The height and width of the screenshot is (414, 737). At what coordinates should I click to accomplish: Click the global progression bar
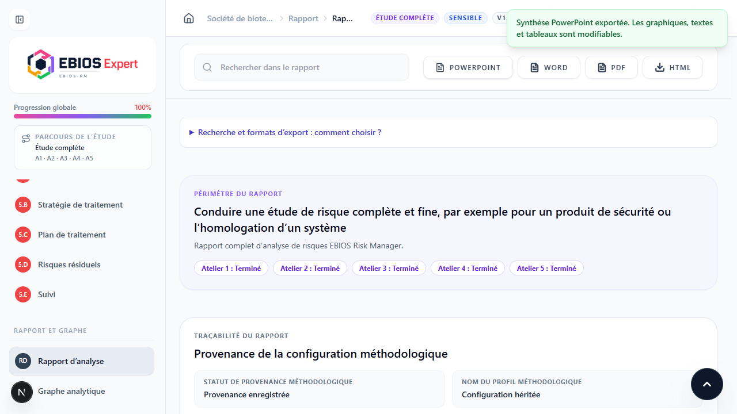82,116
